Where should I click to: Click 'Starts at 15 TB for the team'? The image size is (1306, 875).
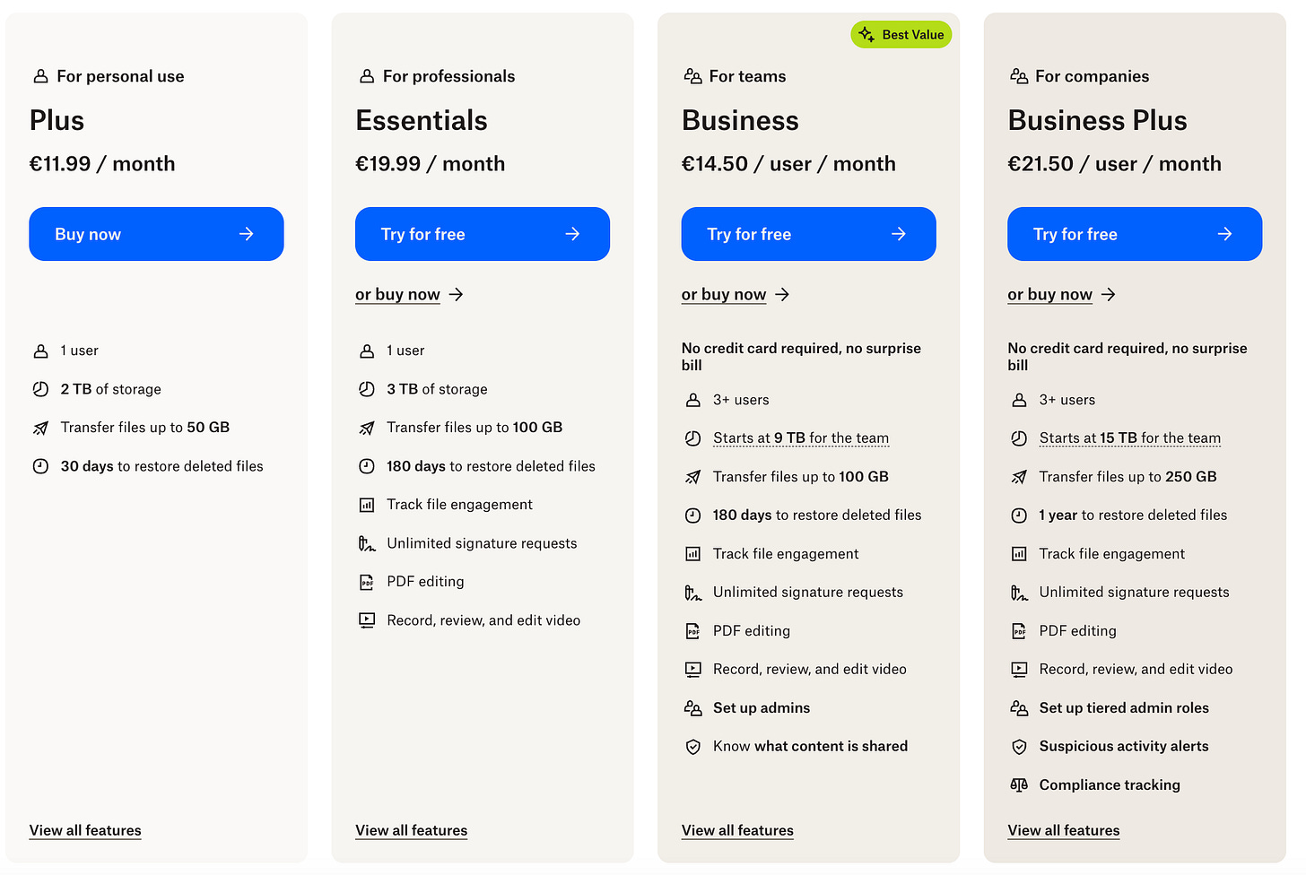[x=1130, y=438]
